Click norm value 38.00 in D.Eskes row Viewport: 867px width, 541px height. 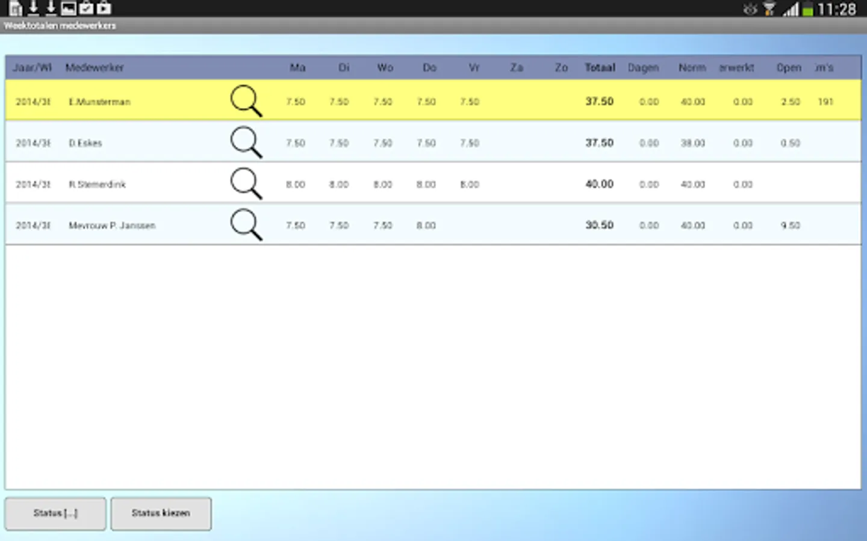(692, 143)
